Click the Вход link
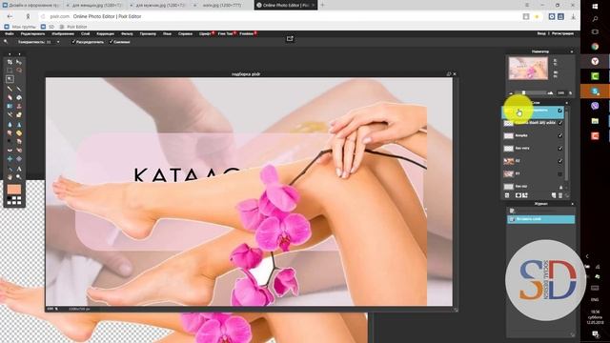 click(541, 34)
